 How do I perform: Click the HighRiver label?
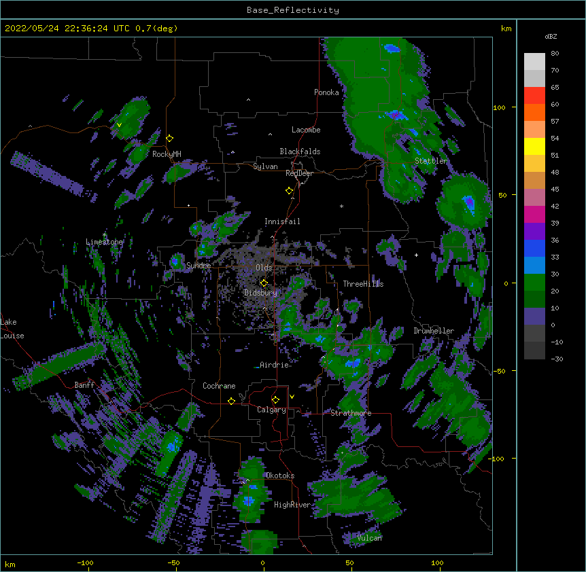tap(292, 505)
